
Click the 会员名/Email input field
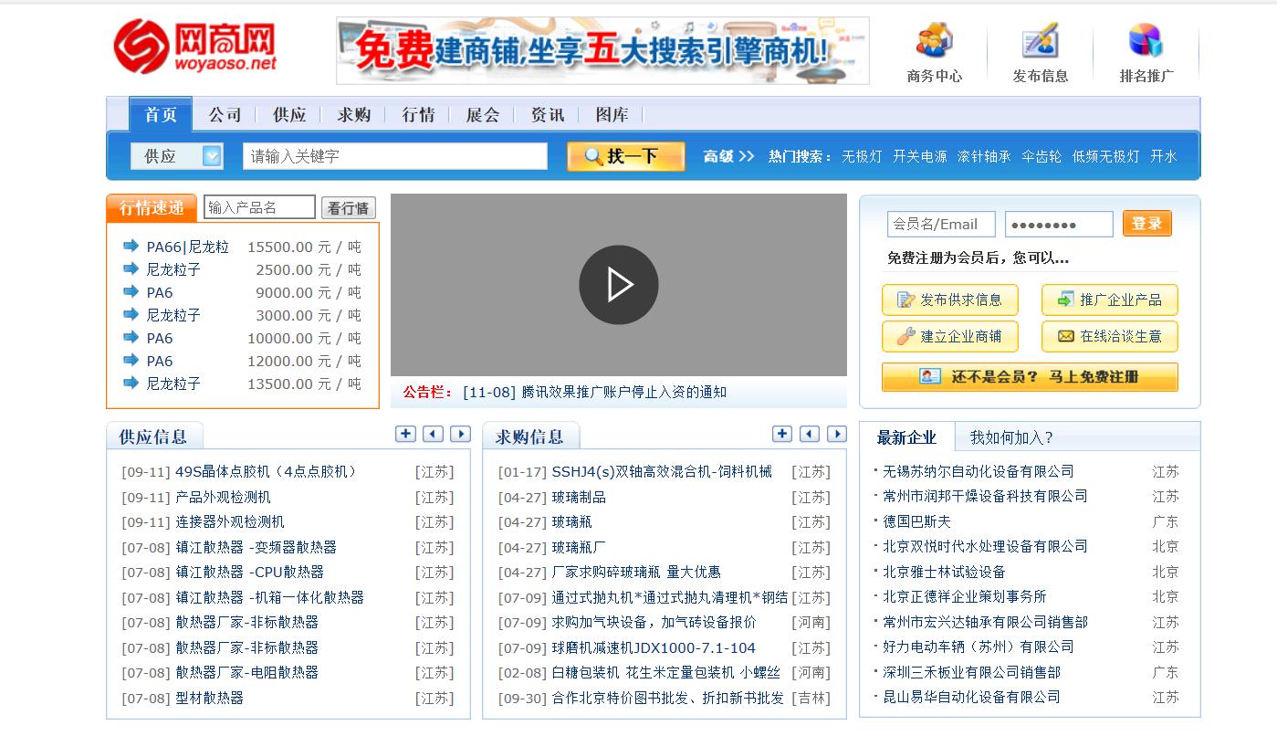pyautogui.click(x=941, y=223)
